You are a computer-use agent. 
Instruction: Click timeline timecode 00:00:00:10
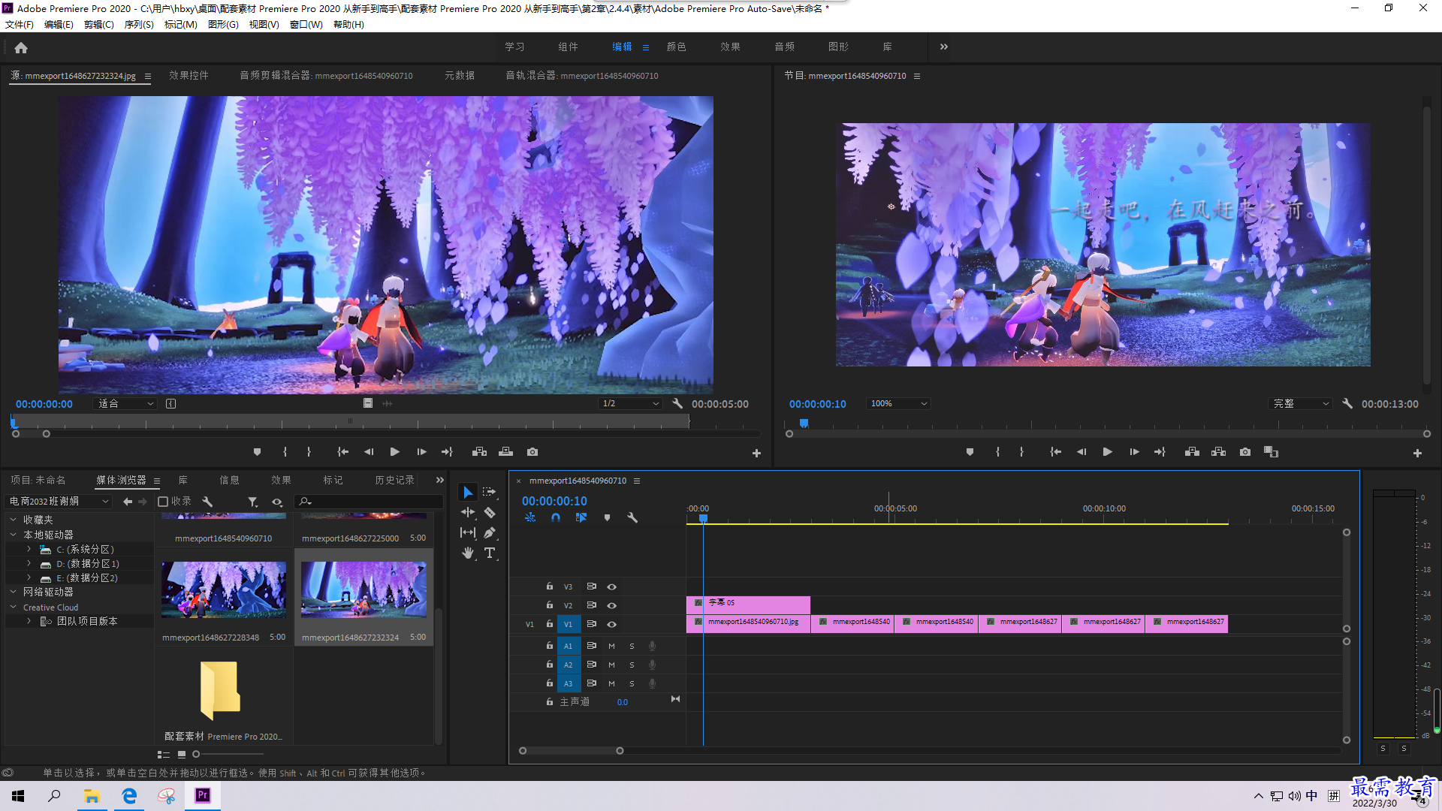(x=554, y=501)
